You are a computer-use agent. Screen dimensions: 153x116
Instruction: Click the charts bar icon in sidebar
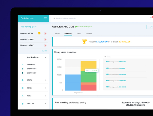(23, 80)
